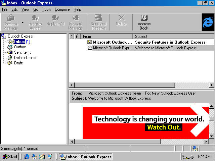Viewport: 215px width, 161px height.
Task: Click Show Desktop icon in Quick Launch
Action: [x=42, y=157]
